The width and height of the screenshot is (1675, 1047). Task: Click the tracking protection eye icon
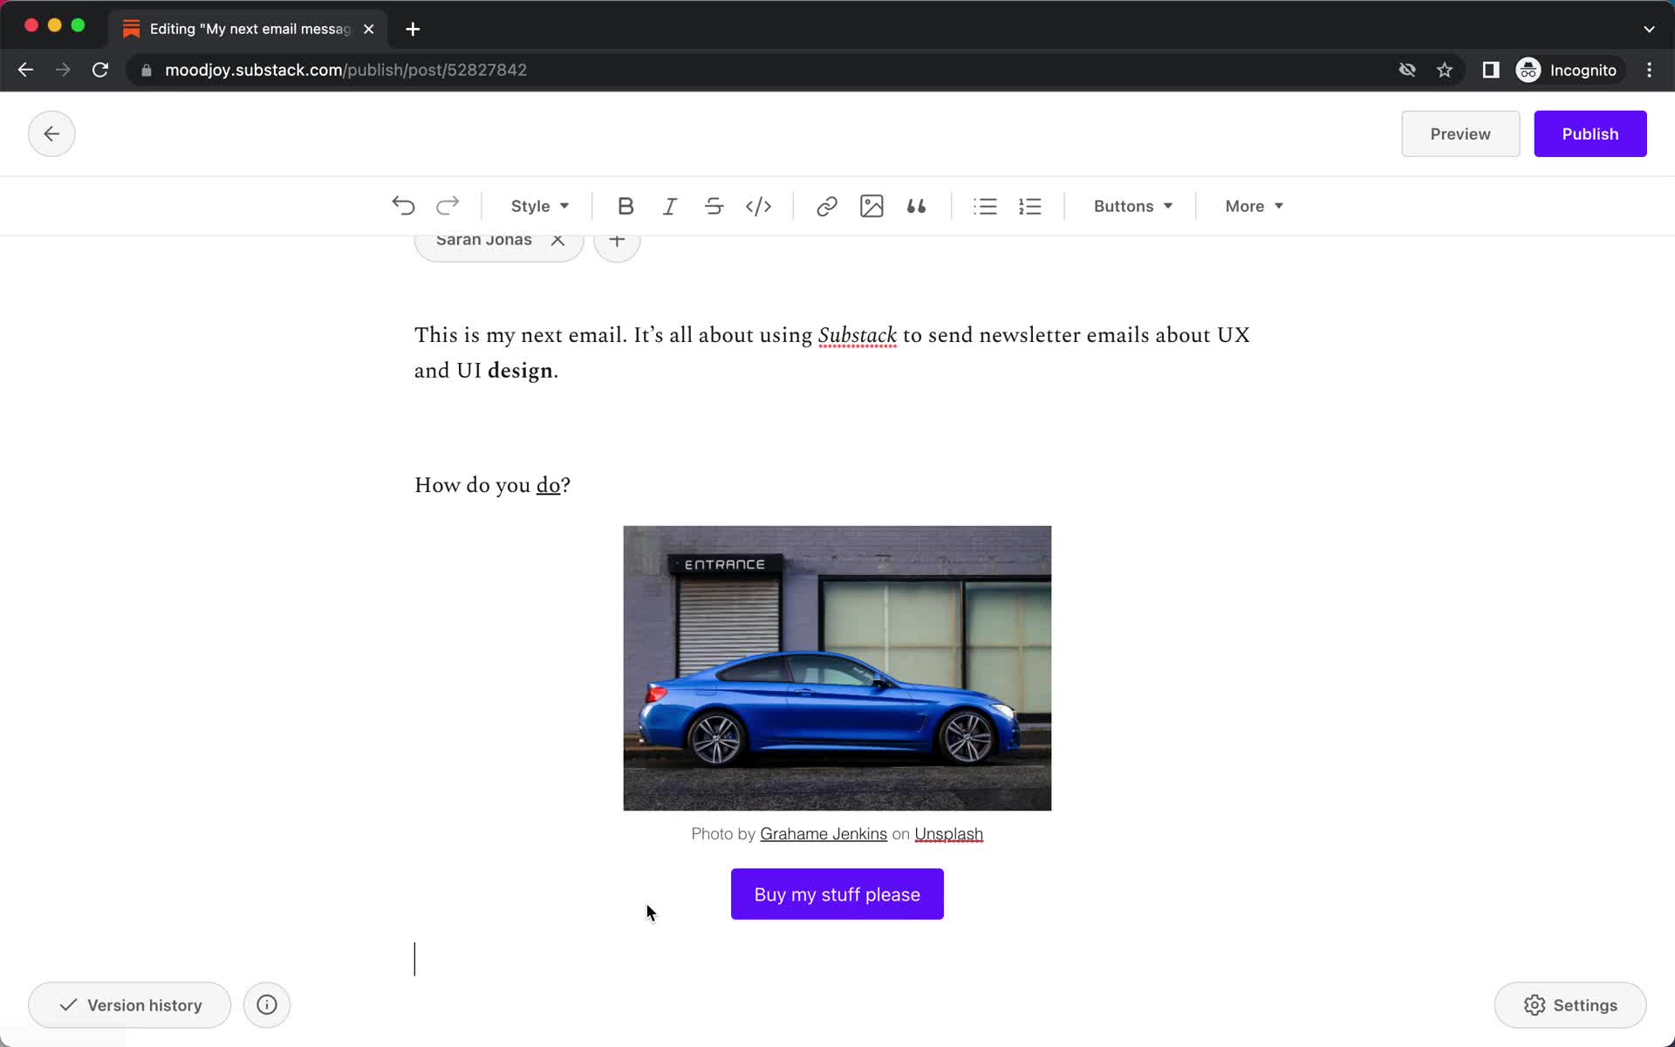pos(1407,70)
